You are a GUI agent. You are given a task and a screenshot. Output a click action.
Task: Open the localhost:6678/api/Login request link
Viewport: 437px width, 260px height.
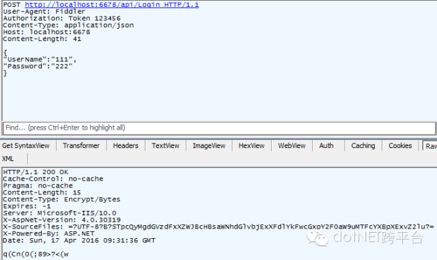pos(112,5)
